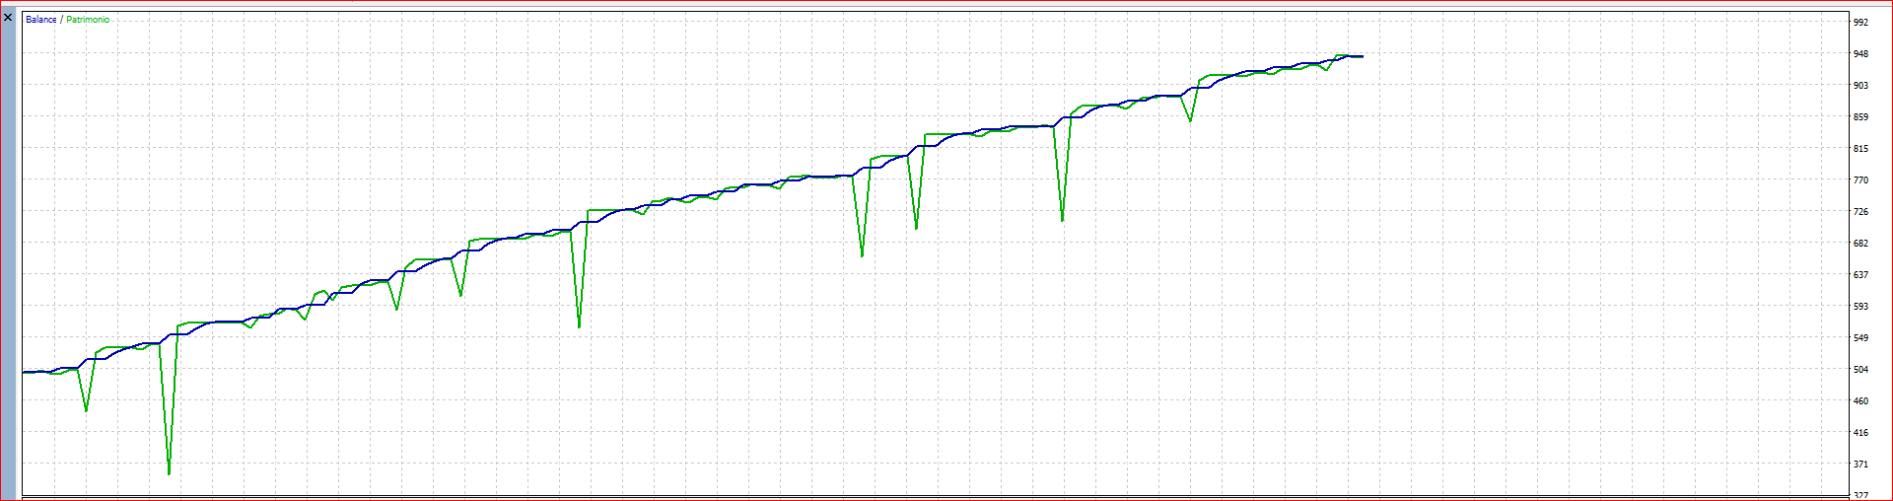Select the 770 axis value
This screenshot has height=501, width=1893.
coord(1860,180)
